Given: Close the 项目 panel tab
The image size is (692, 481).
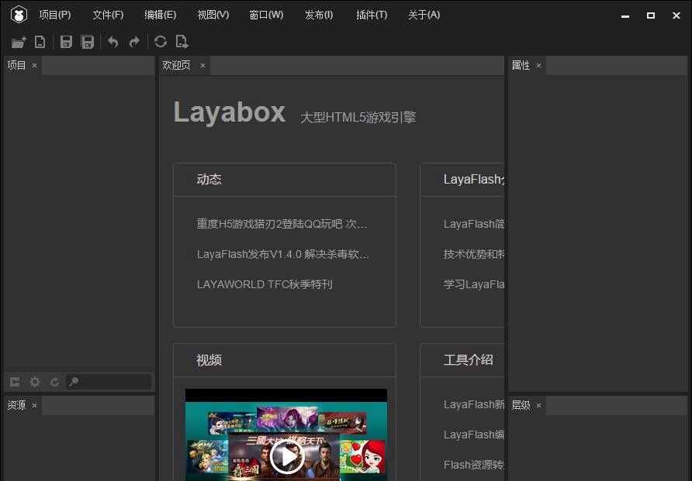Looking at the screenshot, I should click(34, 66).
